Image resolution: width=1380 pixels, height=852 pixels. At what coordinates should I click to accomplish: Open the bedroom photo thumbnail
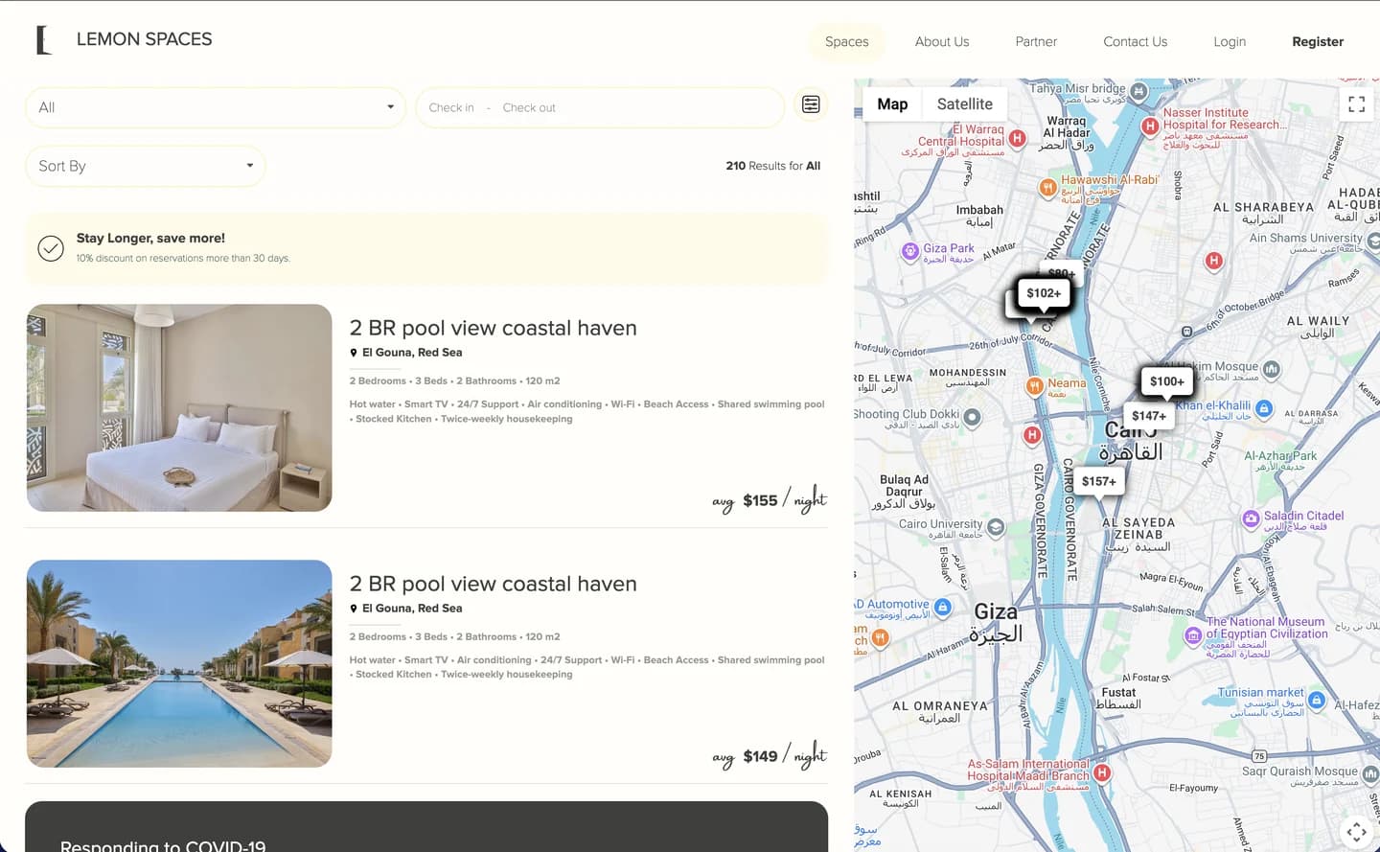click(x=179, y=407)
